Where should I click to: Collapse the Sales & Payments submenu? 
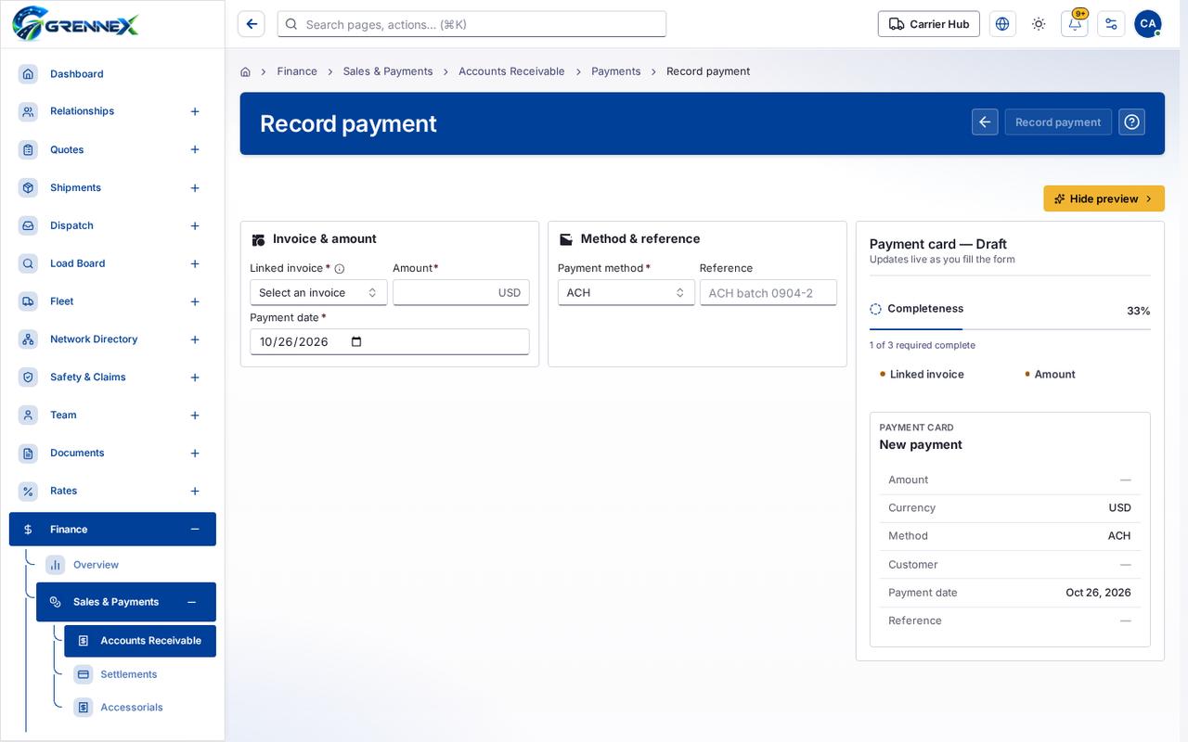coord(192,602)
